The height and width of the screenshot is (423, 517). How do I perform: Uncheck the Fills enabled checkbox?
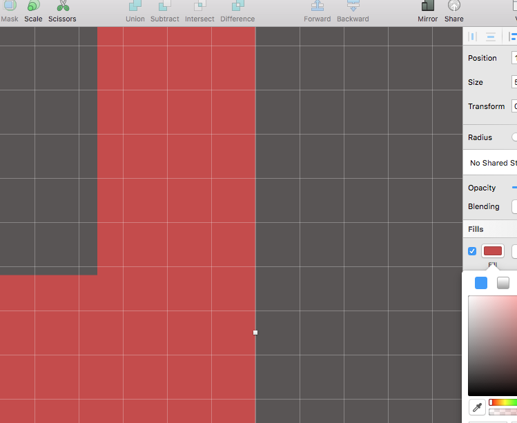pyautogui.click(x=472, y=251)
